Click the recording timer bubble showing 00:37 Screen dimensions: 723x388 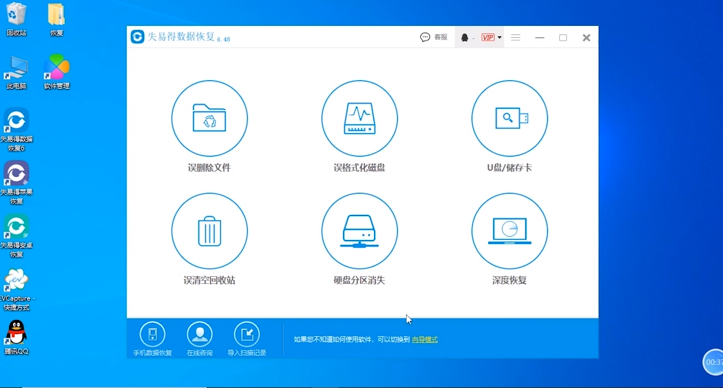pyautogui.click(x=713, y=362)
